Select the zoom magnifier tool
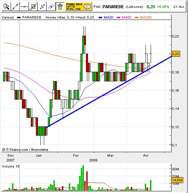Image resolution: width=188 pixels, height=193 pixels. pos(7,7)
